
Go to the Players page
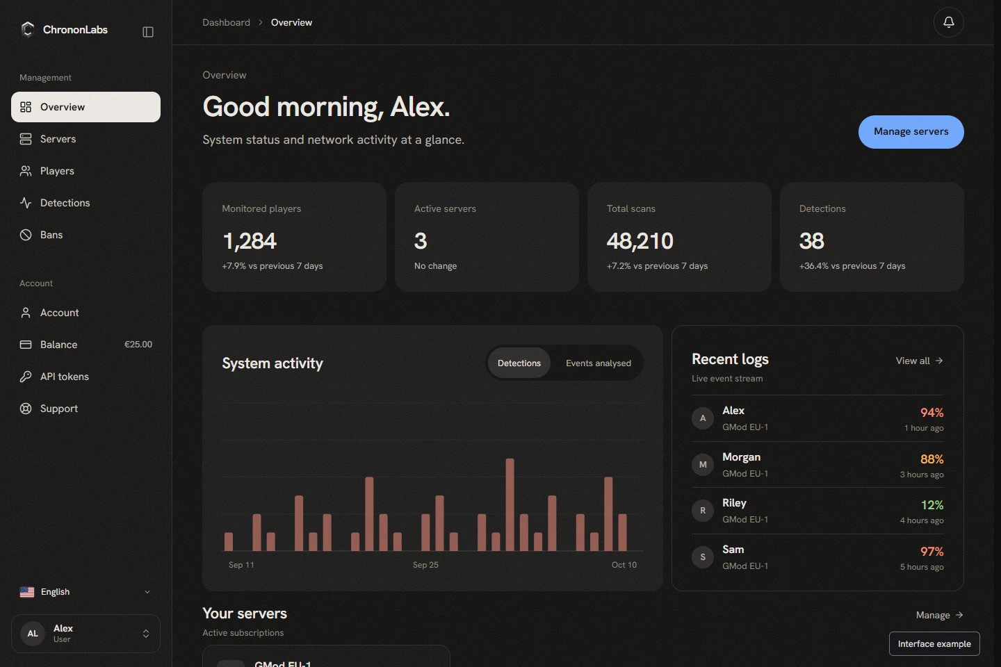coord(86,171)
